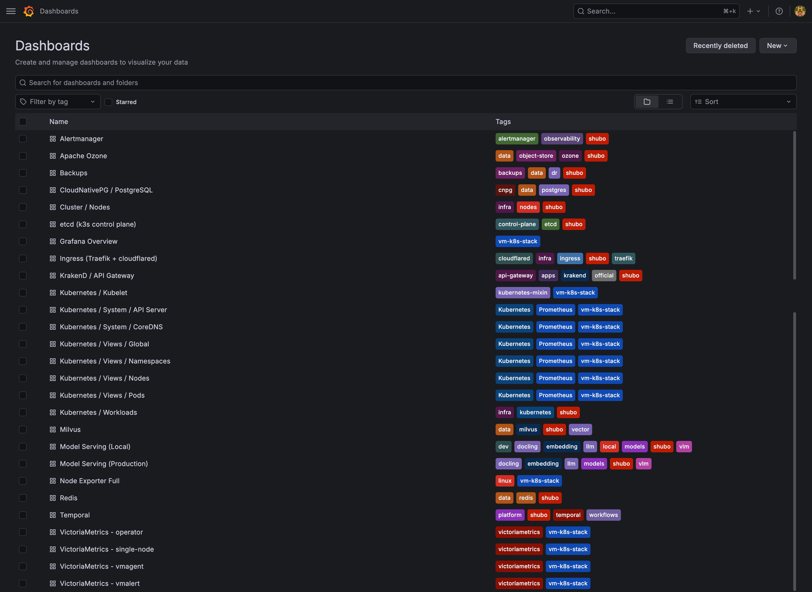Screen dimensions: 812x592
Task: Click the plus add-new icon in header
Action: (x=750, y=11)
